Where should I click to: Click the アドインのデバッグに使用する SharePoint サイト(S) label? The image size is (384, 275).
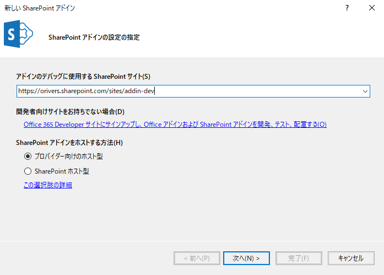[83, 76]
